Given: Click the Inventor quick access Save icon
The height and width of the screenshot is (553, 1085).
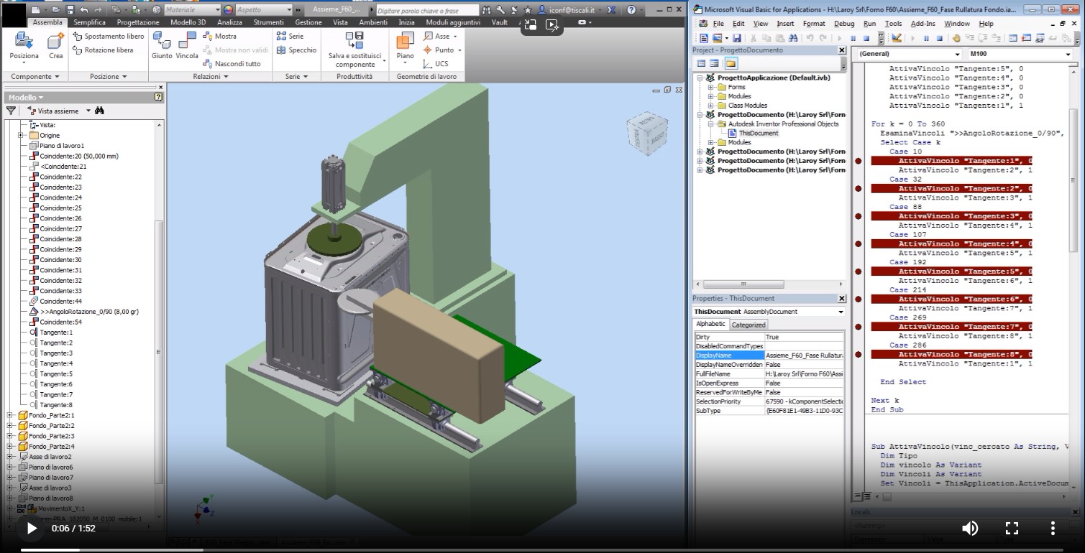Looking at the screenshot, I should pyautogui.click(x=70, y=10).
